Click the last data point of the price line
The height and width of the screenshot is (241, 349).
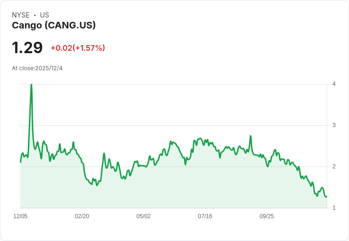pos(327,196)
